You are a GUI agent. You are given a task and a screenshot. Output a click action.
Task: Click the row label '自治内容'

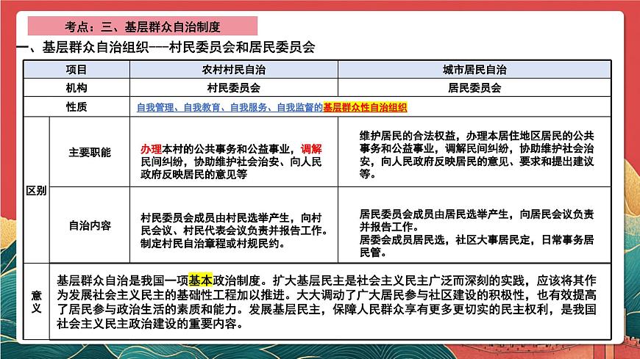pyautogui.click(x=90, y=225)
